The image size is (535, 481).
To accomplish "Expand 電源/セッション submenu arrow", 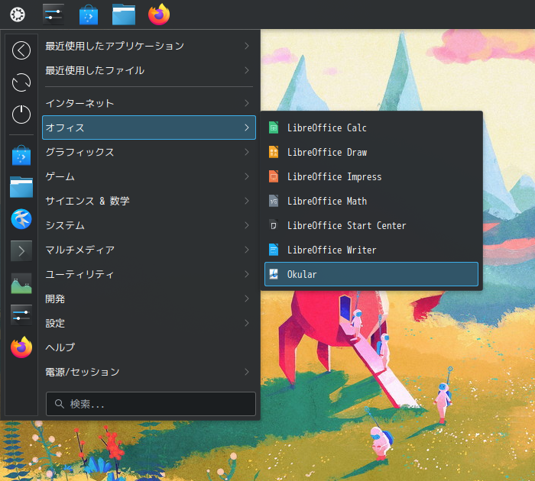I will coord(247,372).
